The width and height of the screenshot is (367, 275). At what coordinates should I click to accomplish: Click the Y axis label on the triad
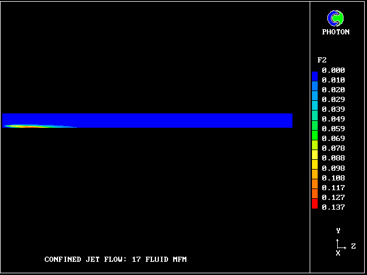coord(338,231)
